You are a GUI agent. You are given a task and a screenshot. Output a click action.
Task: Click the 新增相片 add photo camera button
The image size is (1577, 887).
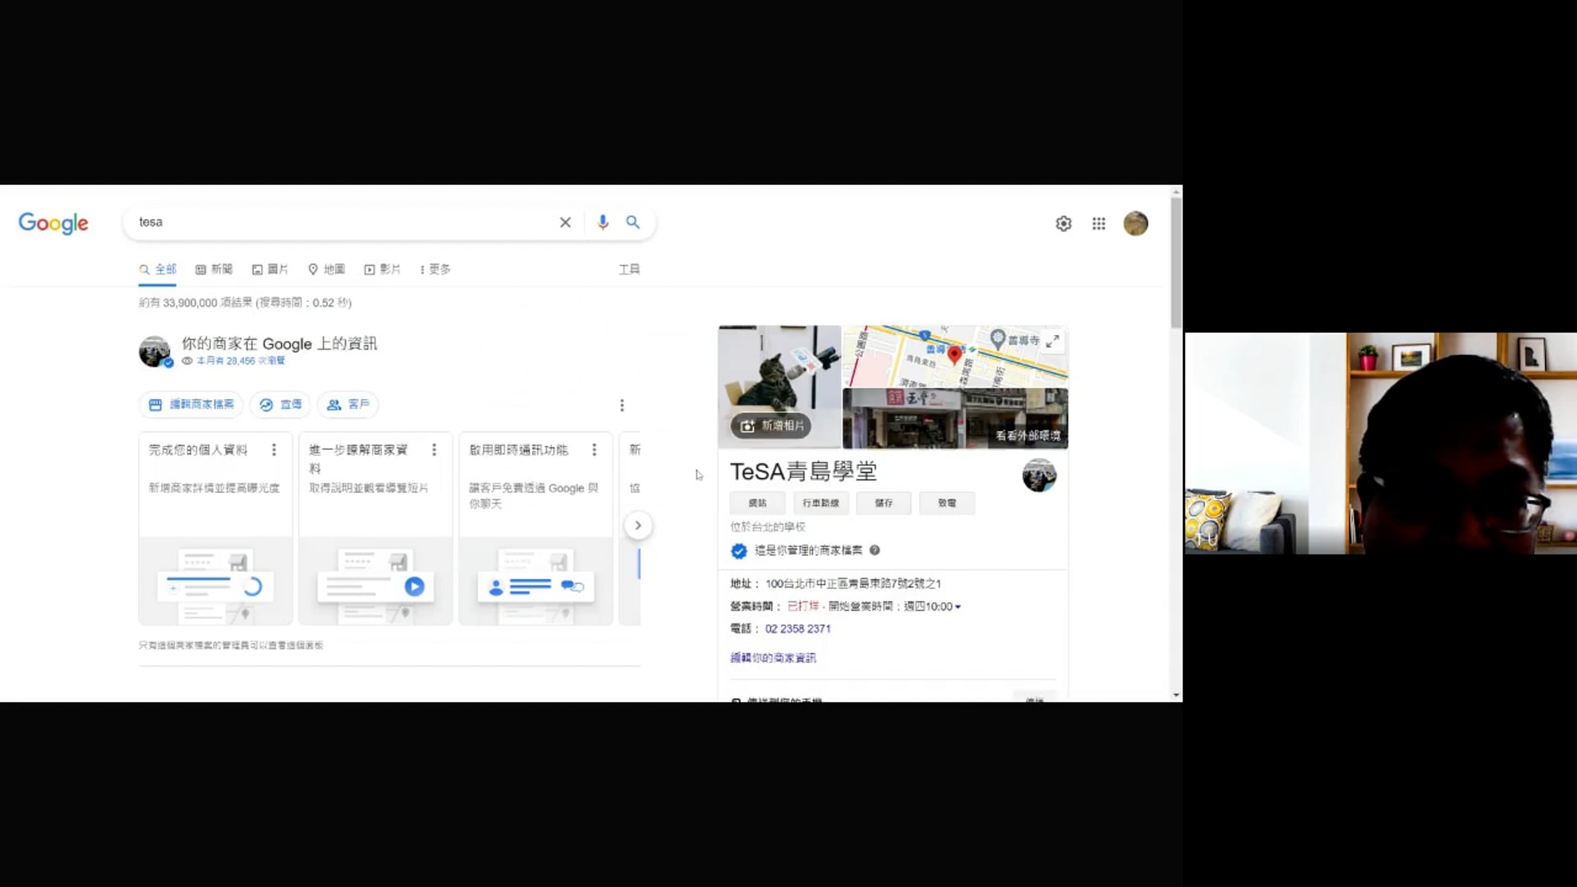tap(771, 425)
